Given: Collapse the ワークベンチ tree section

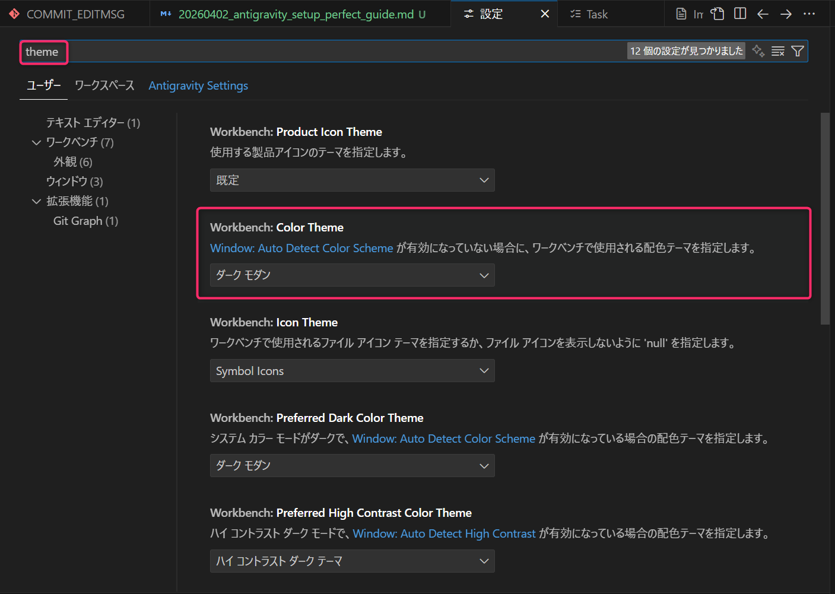Looking at the screenshot, I should [36, 142].
